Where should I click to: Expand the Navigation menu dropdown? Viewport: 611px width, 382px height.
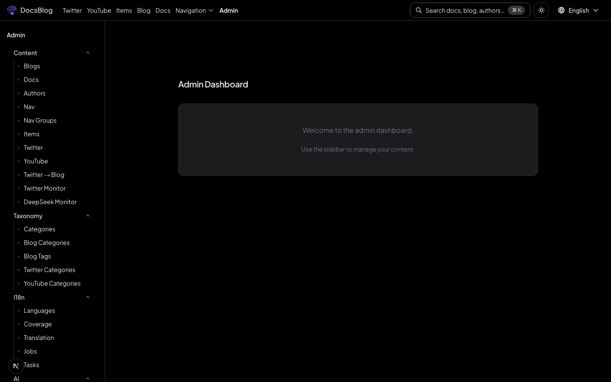(x=194, y=10)
